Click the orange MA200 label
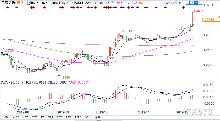The width and height of the screenshot is (220, 121). [x=144, y=3]
